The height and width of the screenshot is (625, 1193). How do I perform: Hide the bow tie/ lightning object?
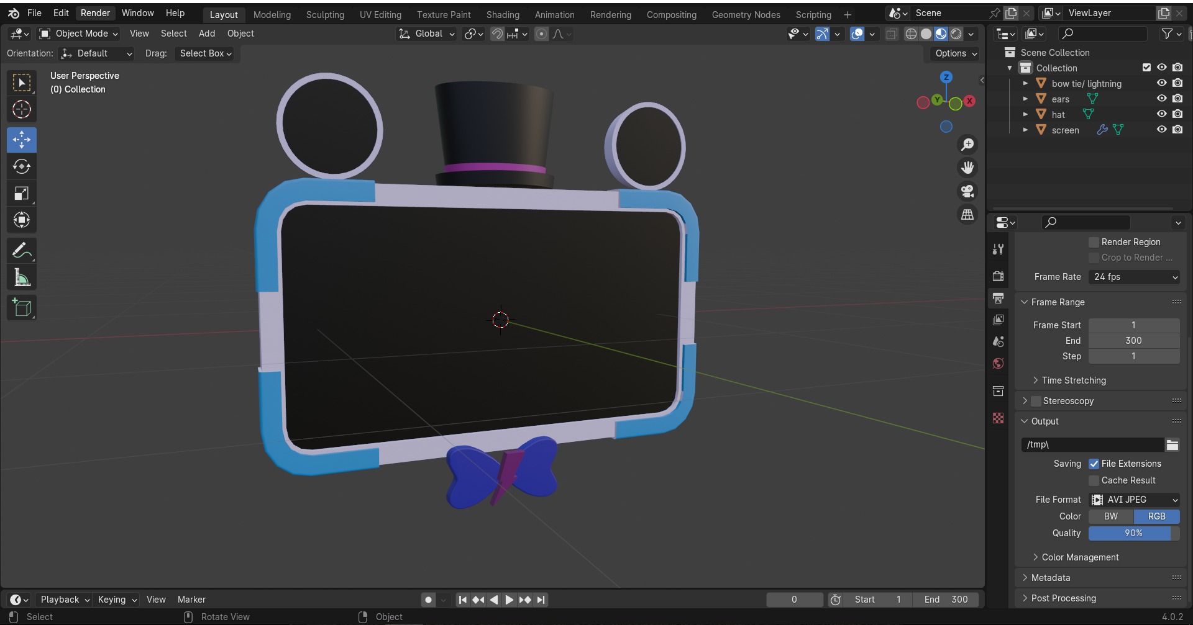click(1161, 83)
